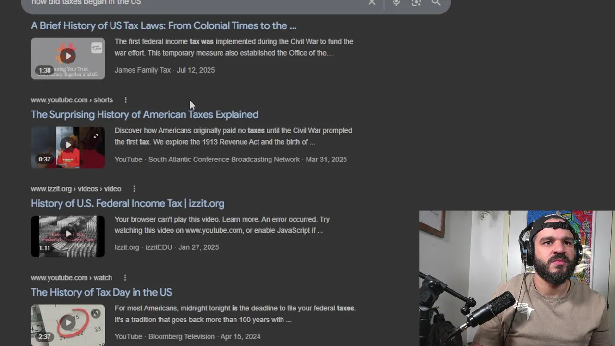Click the Bloomberg Television source name
Image resolution: width=615 pixels, height=346 pixels.
pyautogui.click(x=182, y=336)
